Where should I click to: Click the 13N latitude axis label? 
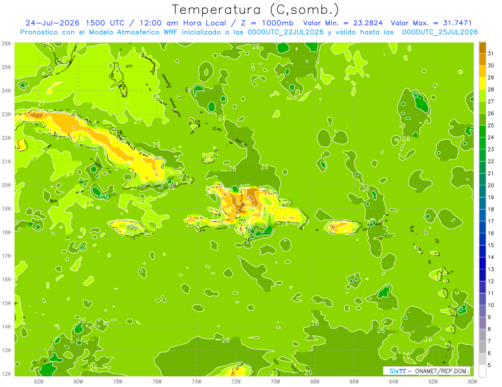[x=6, y=350]
